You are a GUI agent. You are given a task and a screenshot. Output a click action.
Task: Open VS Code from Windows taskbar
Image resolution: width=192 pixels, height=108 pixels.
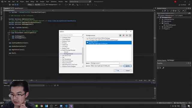(66, 106)
